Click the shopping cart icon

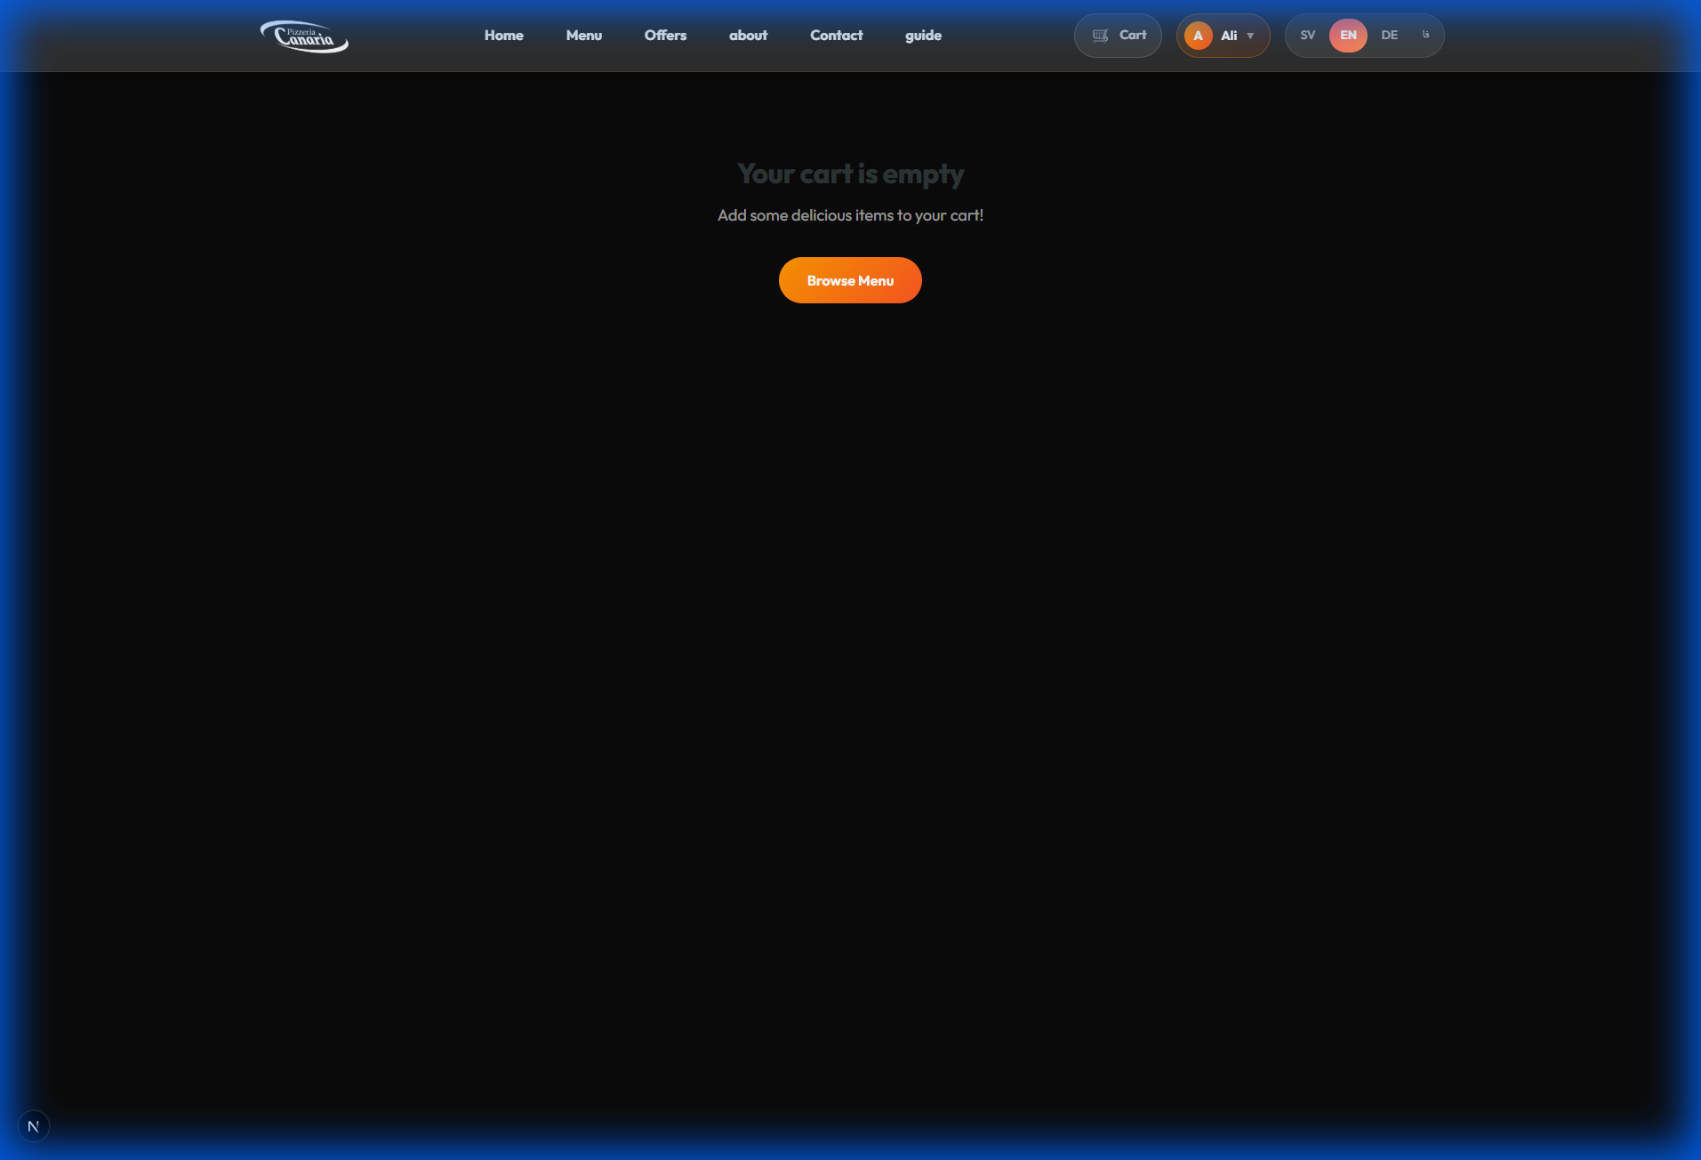click(x=1100, y=36)
